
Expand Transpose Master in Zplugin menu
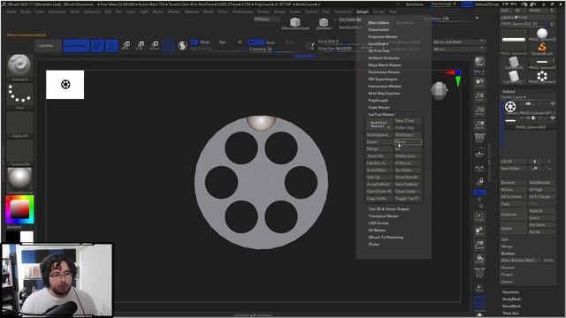click(x=383, y=216)
